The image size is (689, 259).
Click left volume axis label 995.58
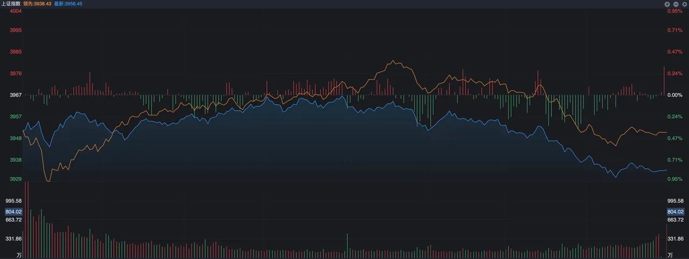coord(13,200)
